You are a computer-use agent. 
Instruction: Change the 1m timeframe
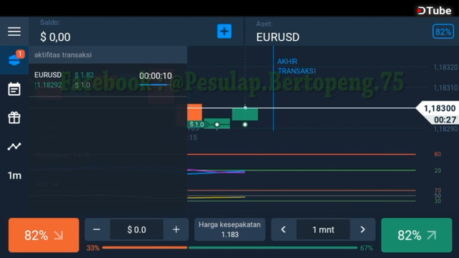pyautogui.click(x=14, y=176)
